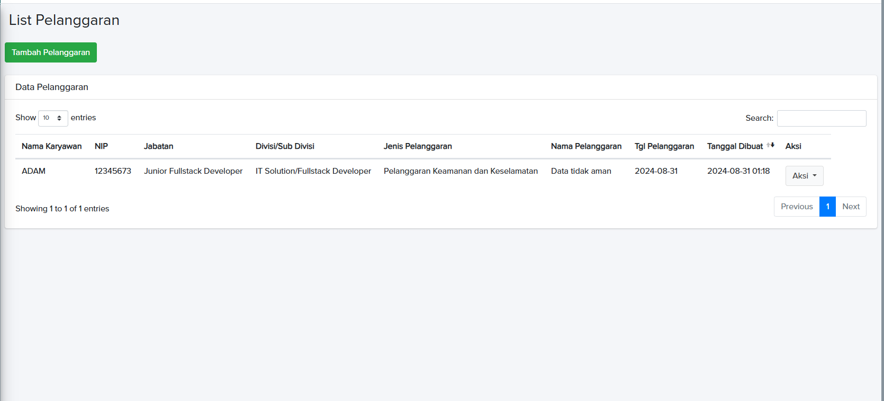Image resolution: width=884 pixels, height=401 pixels.
Task: Sort table by NIP column header
Action: (x=101, y=146)
